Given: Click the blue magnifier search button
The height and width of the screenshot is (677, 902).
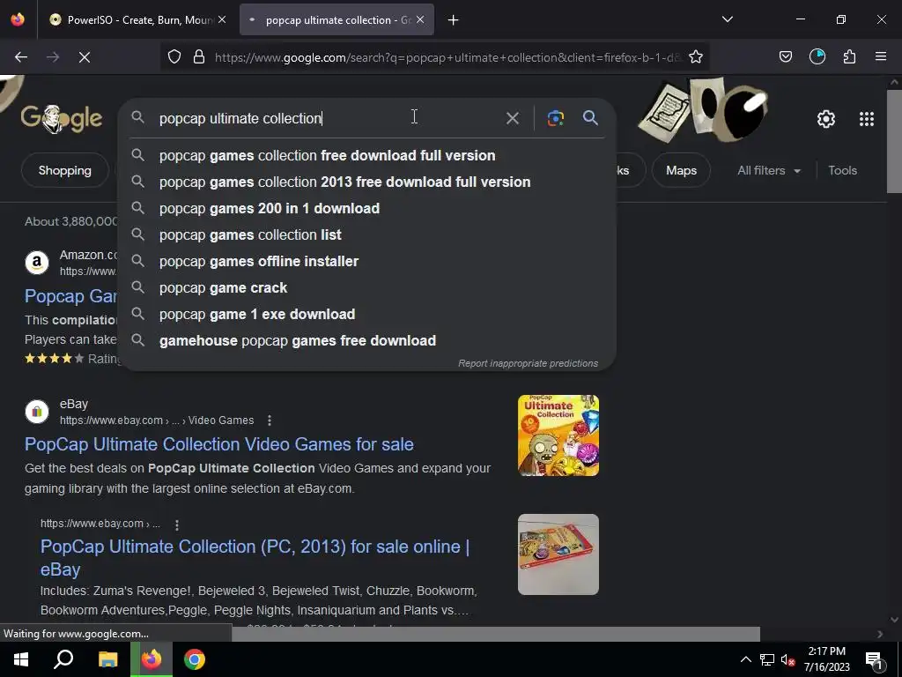Looking at the screenshot, I should click(x=590, y=118).
